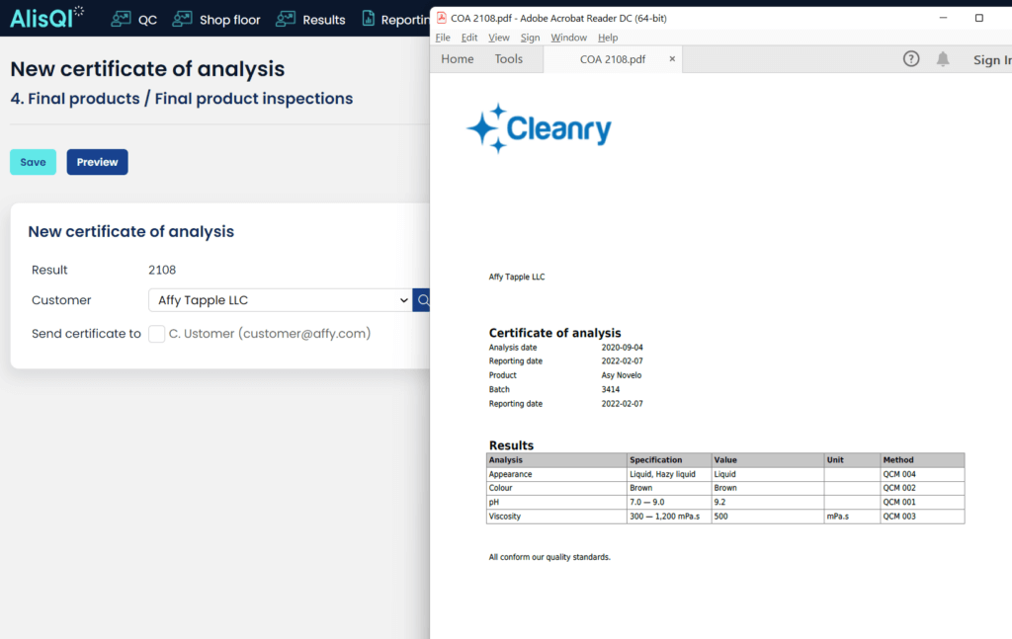
Task: Click Sign In in Acrobat Reader
Action: click(x=991, y=59)
